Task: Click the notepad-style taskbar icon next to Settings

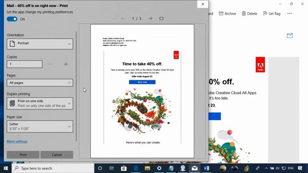Action: pos(171,168)
